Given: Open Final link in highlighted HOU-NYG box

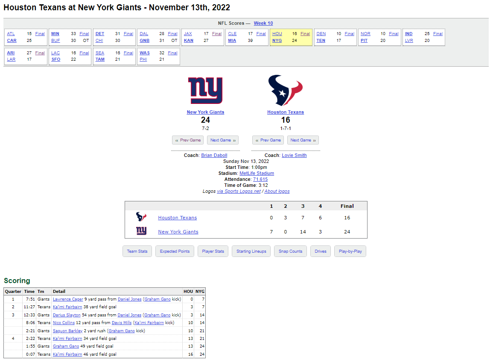Looking at the screenshot, I should [x=305, y=34].
